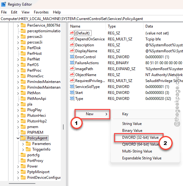This screenshot has height=186, width=183.
Task: Open the Favorites menu
Action: (41, 12)
